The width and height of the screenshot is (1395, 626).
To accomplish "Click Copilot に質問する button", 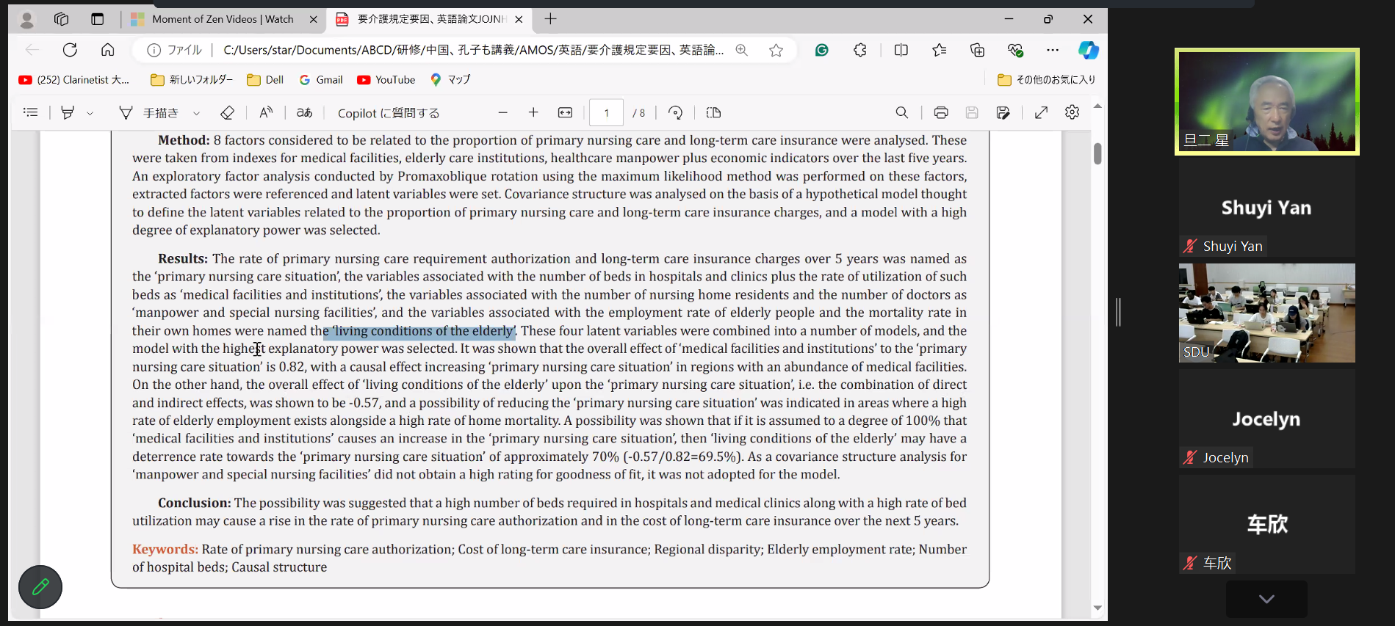I will click(389, 113).
